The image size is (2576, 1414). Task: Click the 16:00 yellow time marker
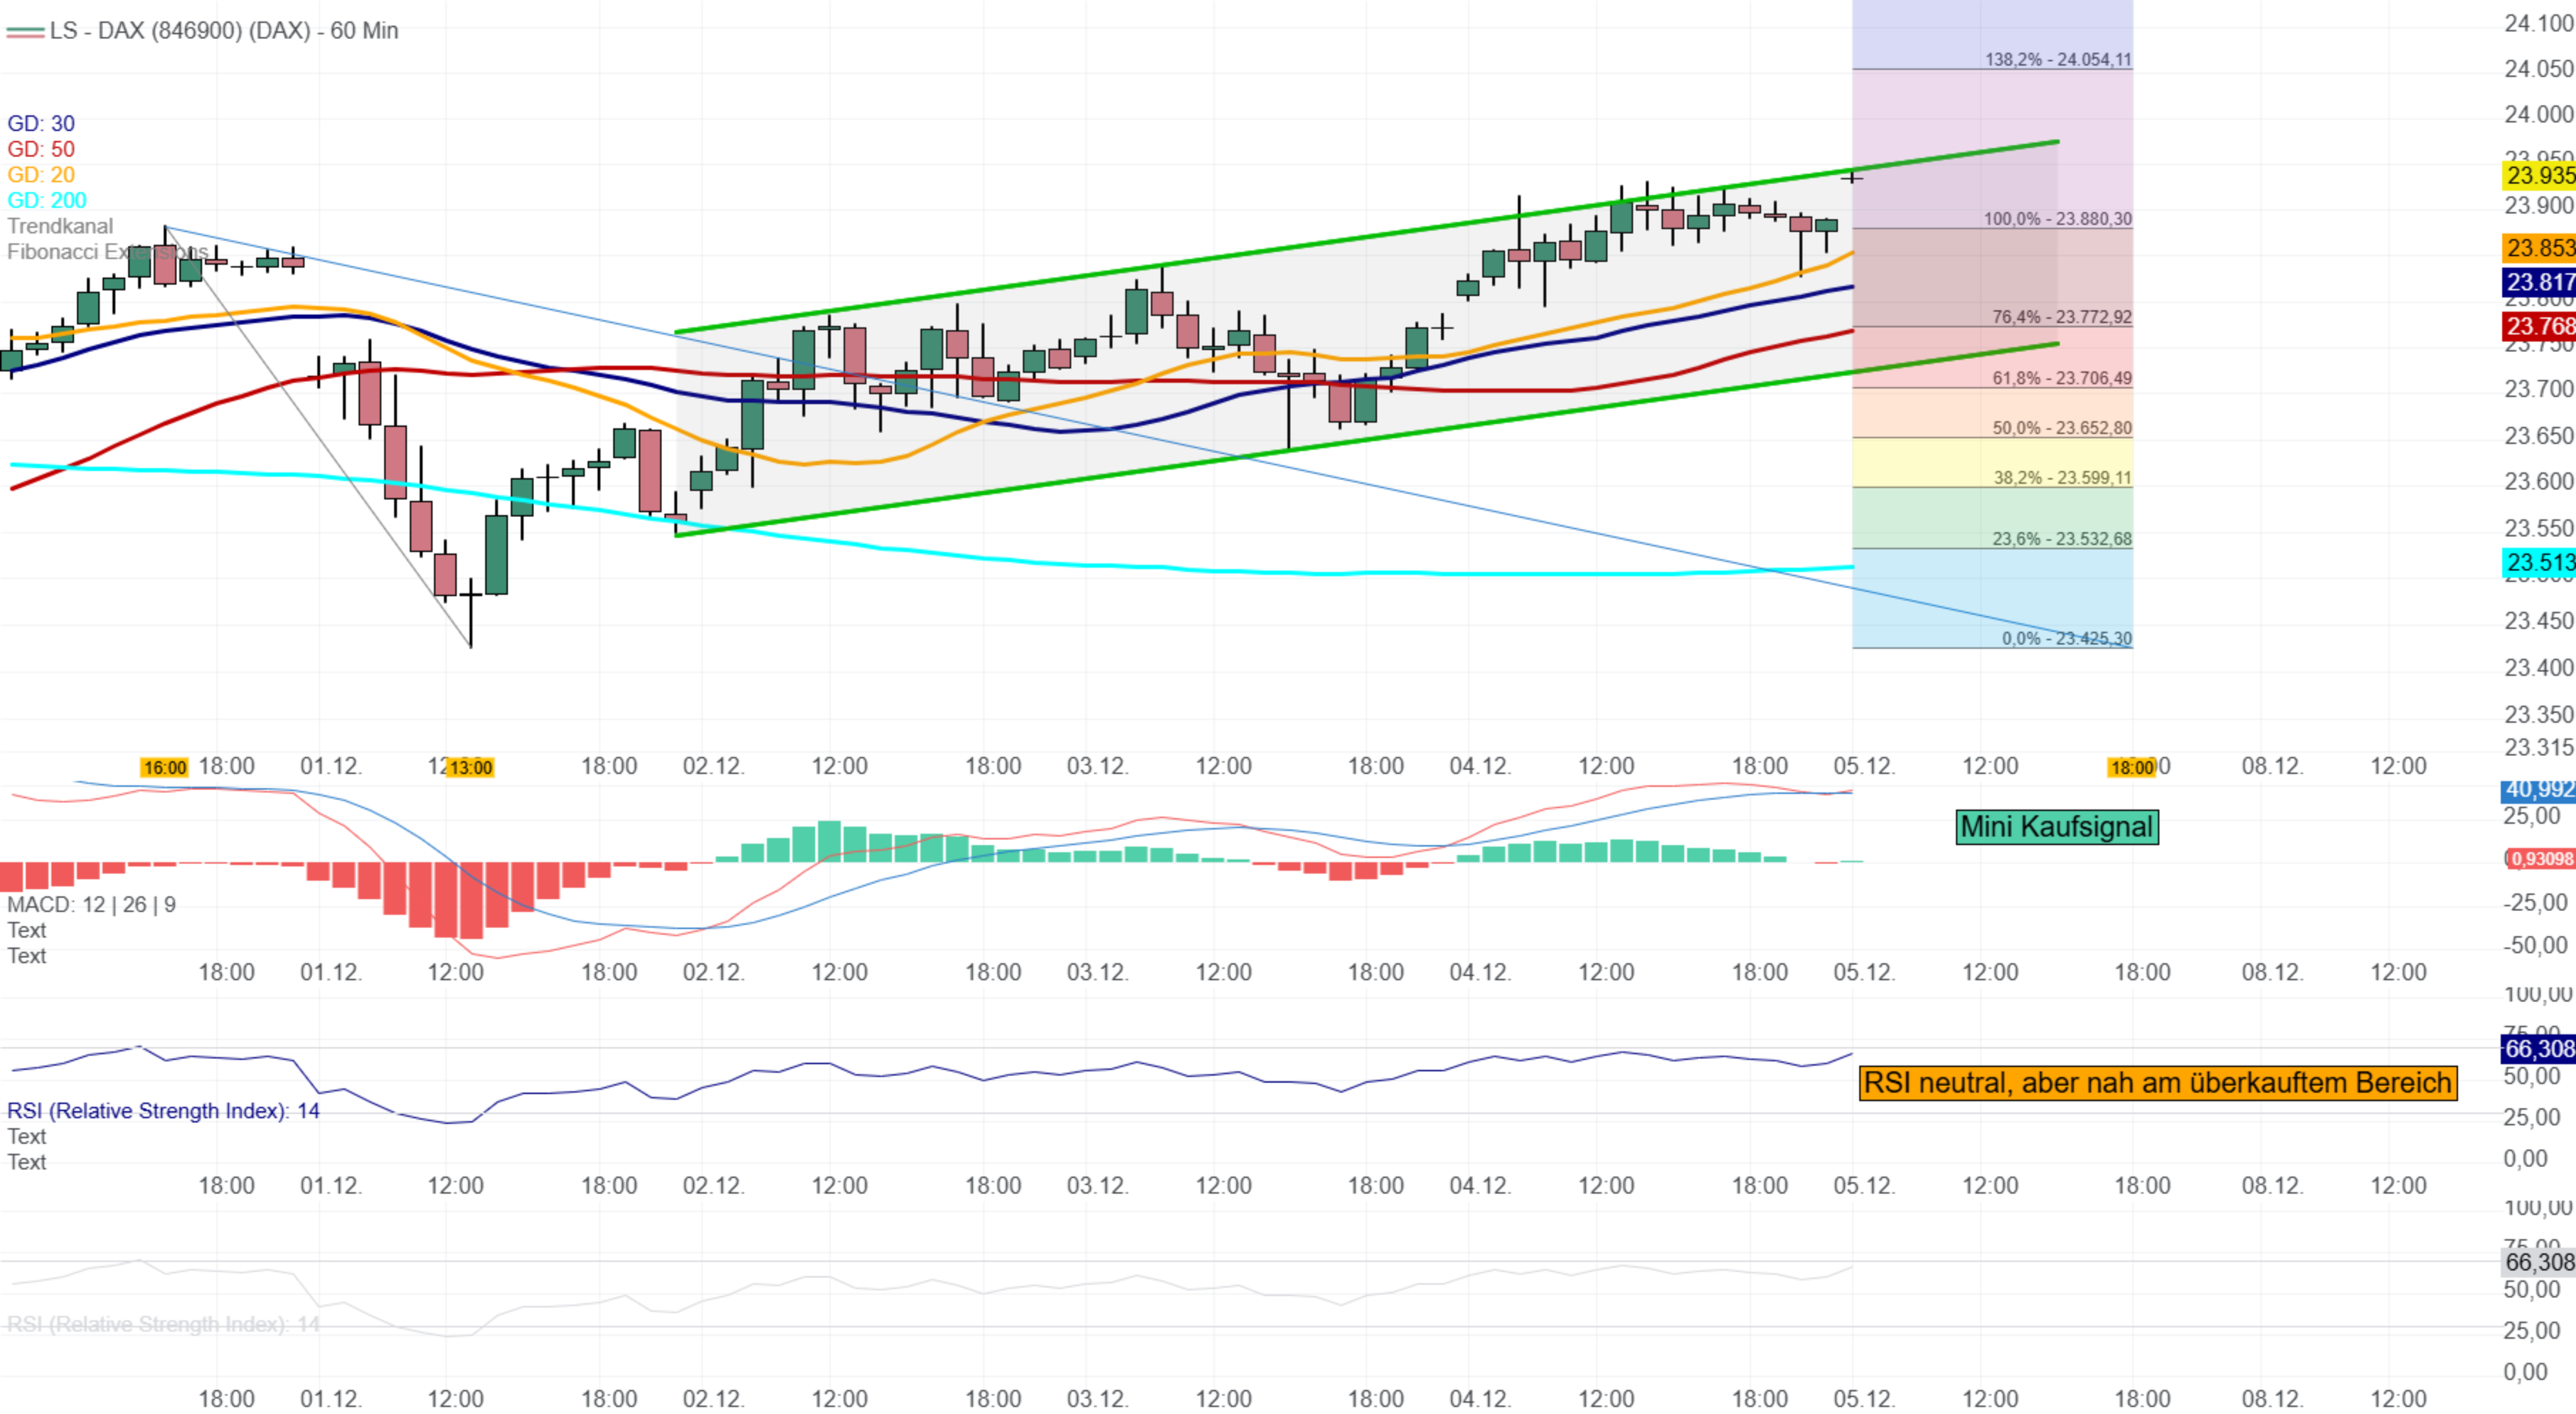164,768
